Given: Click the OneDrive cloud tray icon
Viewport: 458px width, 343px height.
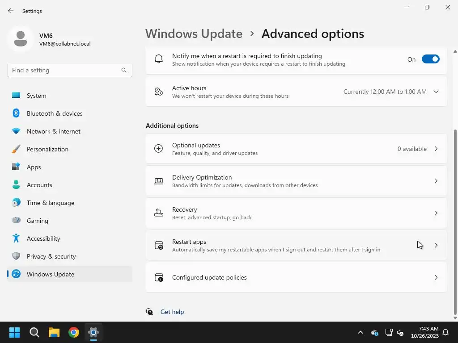Looking at the screenshot, I should [374, 332].
